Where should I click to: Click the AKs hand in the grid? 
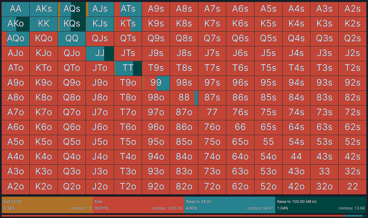[x=43, y=9]
